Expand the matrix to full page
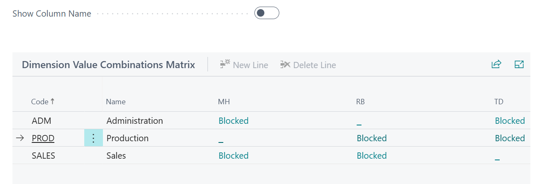The height and width of the screenshot is (184, 542). [x=519, y=64]
